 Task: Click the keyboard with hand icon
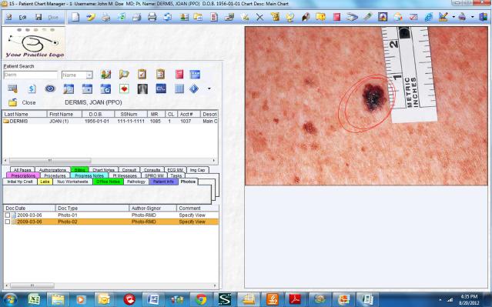pyautogui.click(x=13, y=89)
